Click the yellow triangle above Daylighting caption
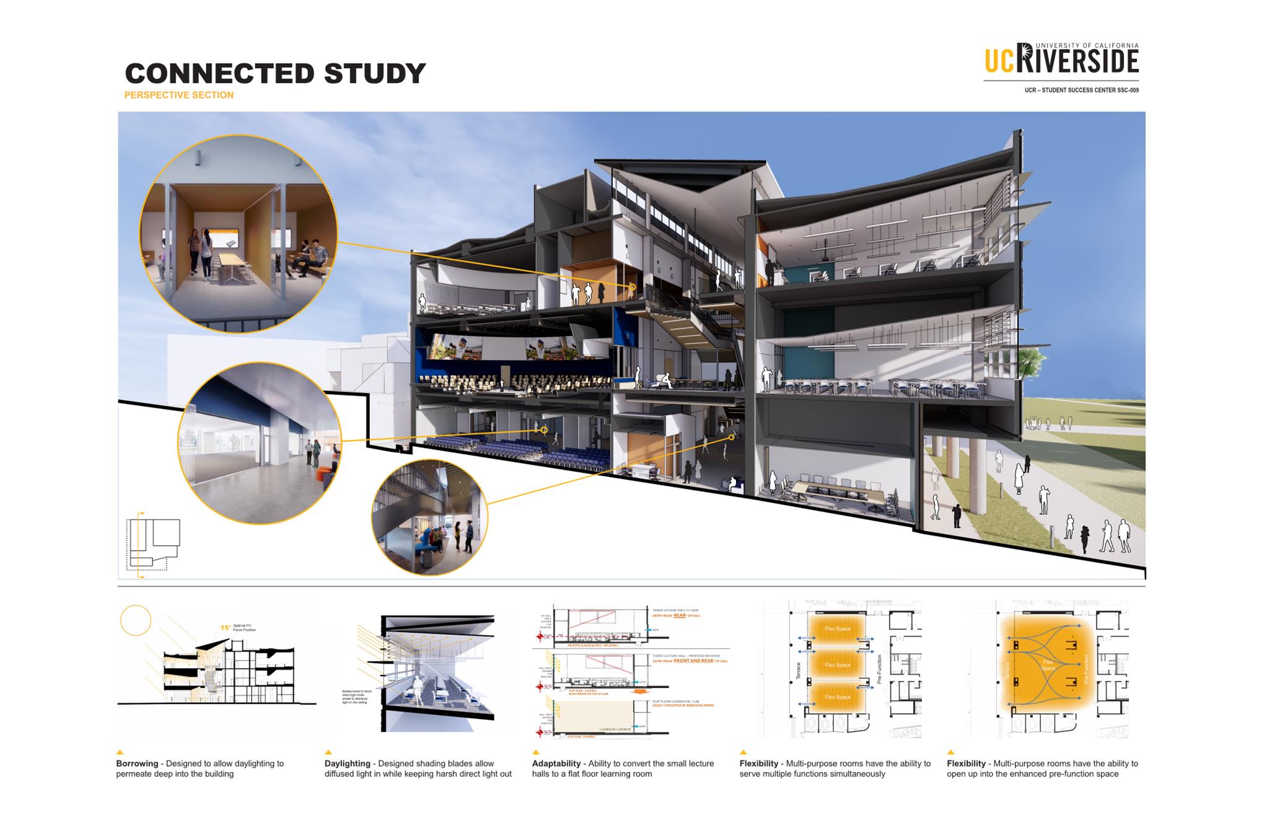The height and width of the screenshot is (818, 1264). [329, 753]
